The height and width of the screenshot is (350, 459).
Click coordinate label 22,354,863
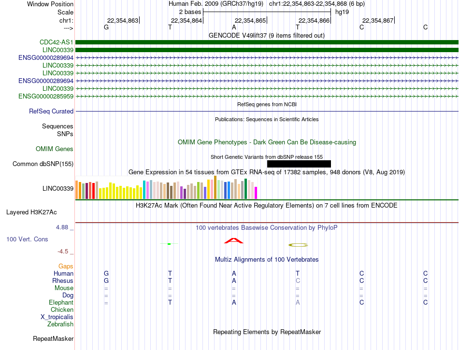(123, 20)
